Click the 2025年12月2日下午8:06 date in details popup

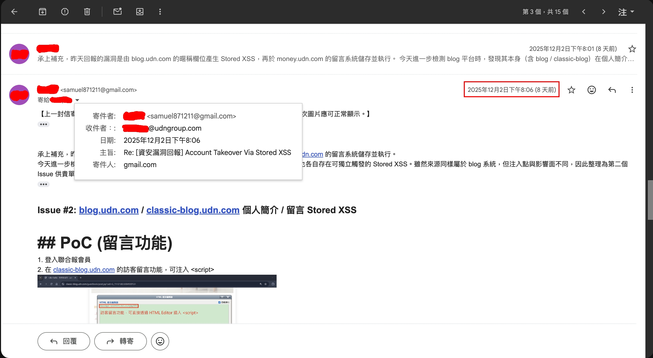point(162,140)
